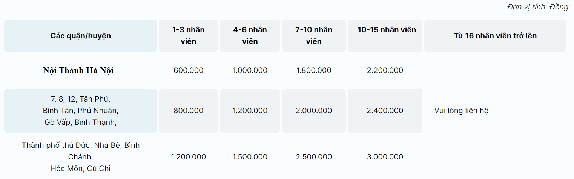Select the Tân Phú, Bình Tân districts cell
574x179 pixels.
point(80,111)
